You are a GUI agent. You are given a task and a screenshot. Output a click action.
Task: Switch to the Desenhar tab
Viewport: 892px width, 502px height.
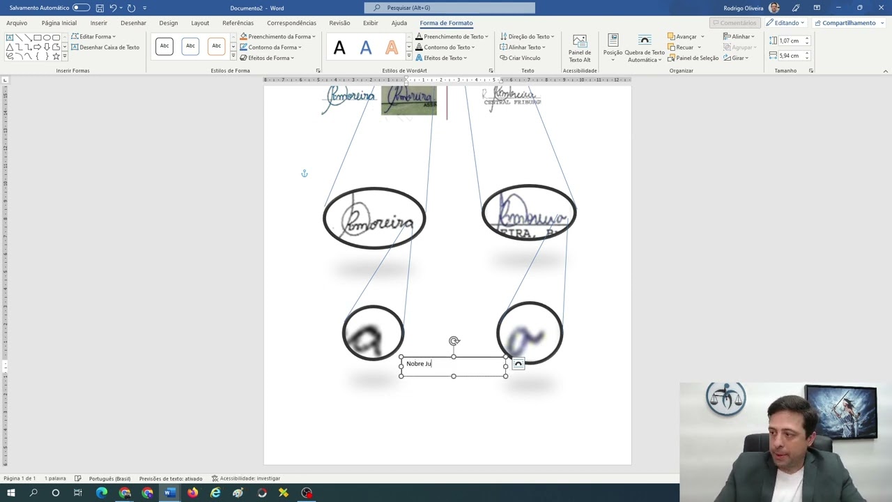pyautogui.click(x=133, y=23)
